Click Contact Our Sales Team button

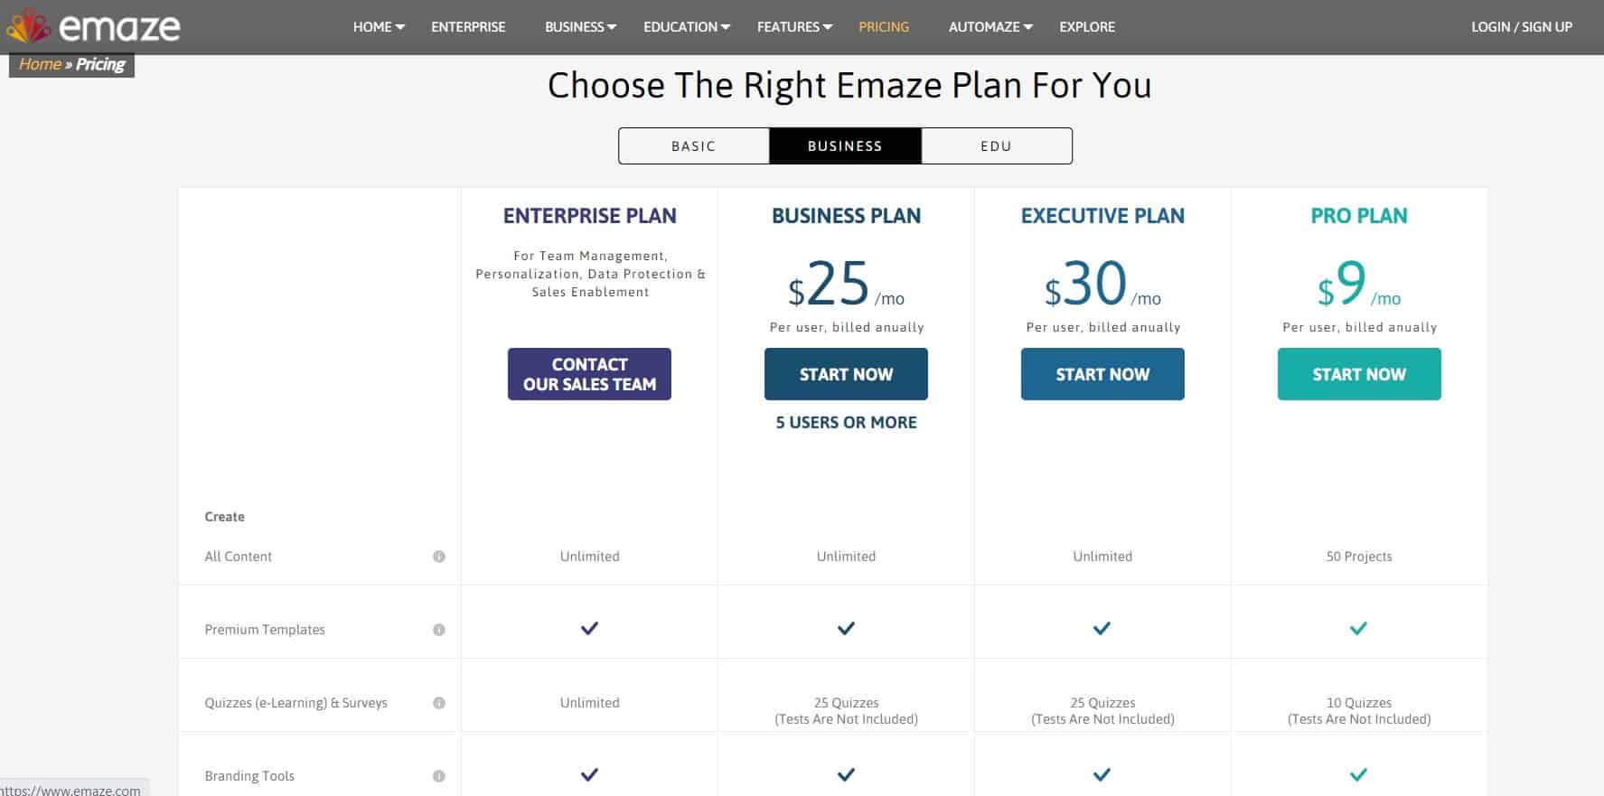[x=589, y=374]
